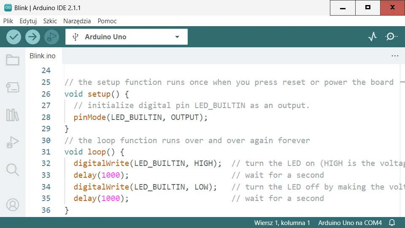Click line number 24 in gutter
The width and height of the screenshot is (405, 228).
click(x=46, y=71)
